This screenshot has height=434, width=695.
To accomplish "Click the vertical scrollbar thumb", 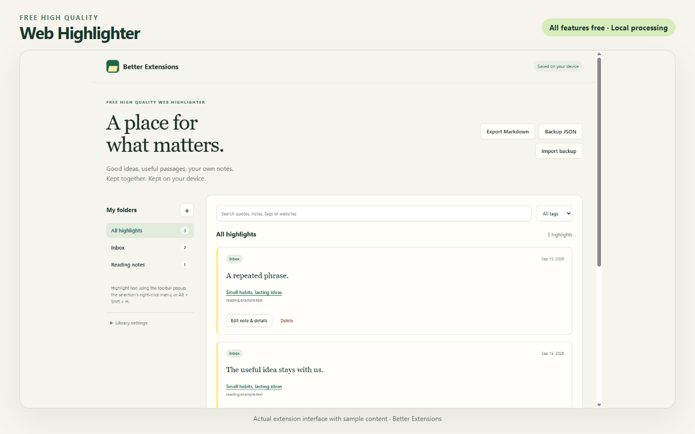I will tap(599, 162).
